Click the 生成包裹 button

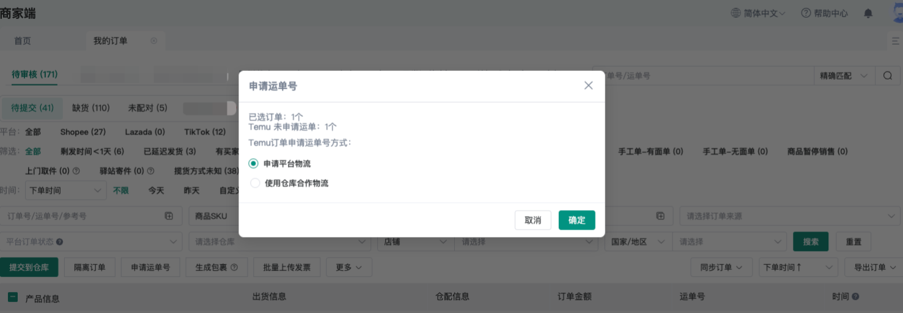[x=216, y=267]
